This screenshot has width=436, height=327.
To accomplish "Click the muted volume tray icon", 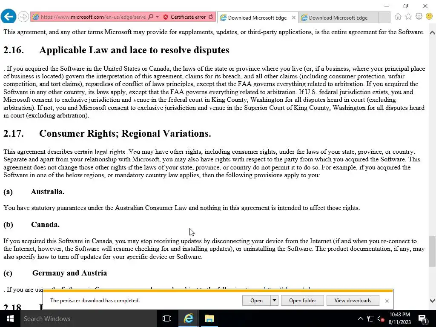I will (x=381, y=318).
